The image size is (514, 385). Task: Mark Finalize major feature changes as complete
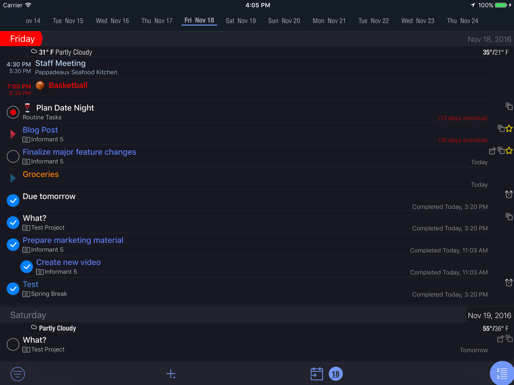pyautogui.click(x=13, y=156)
